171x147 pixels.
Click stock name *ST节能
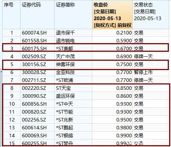(64, 112)
